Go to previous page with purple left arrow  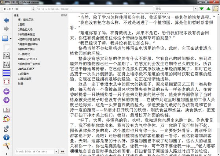click(6, 92)
